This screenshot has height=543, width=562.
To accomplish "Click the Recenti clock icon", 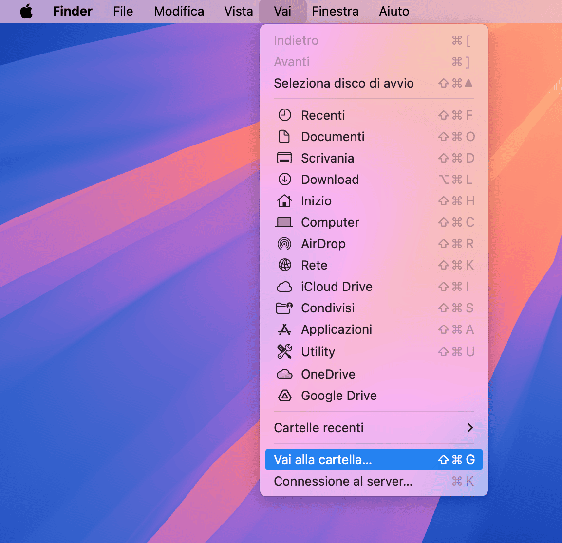I will [284, 115].
